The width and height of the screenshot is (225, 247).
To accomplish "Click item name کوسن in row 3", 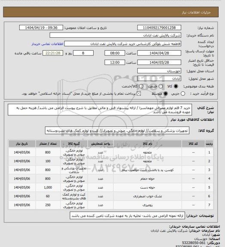I will [147, 170].
